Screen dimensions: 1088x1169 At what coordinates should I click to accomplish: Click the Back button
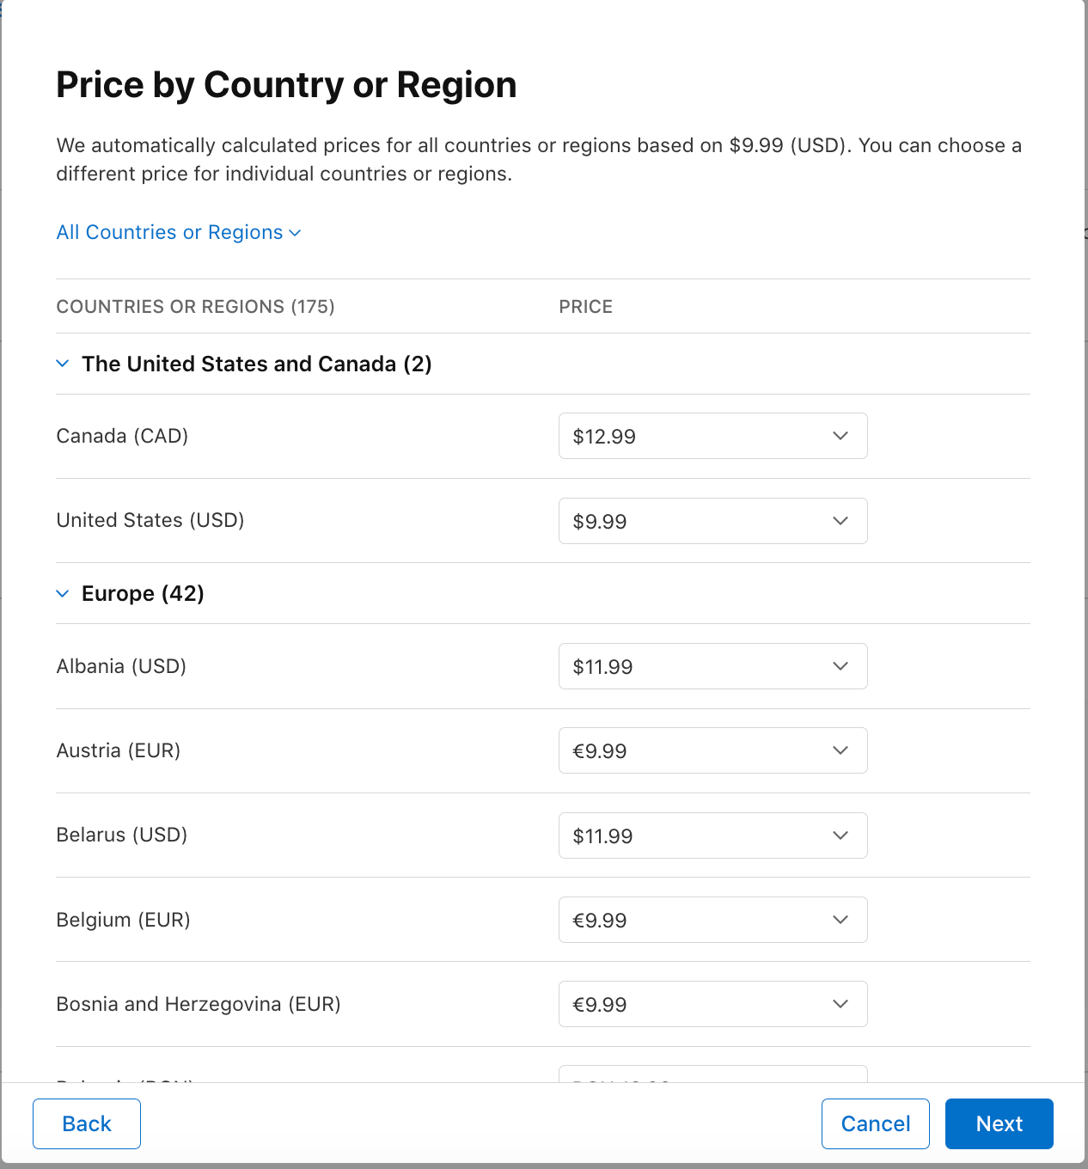87,1123
